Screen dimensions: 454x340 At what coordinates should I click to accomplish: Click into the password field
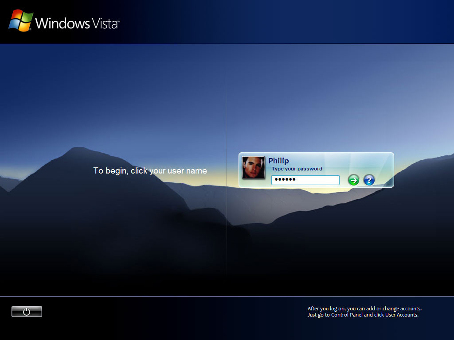305,180
